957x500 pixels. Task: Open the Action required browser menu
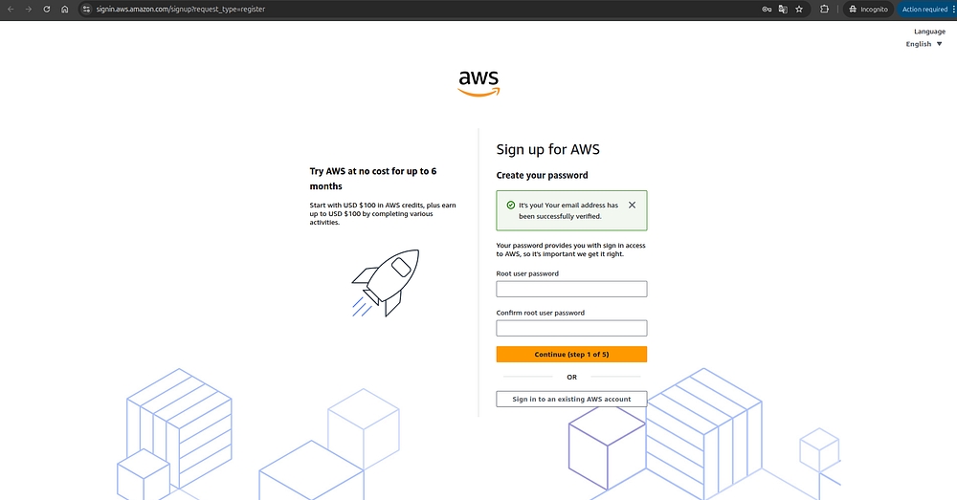point(926,10)
